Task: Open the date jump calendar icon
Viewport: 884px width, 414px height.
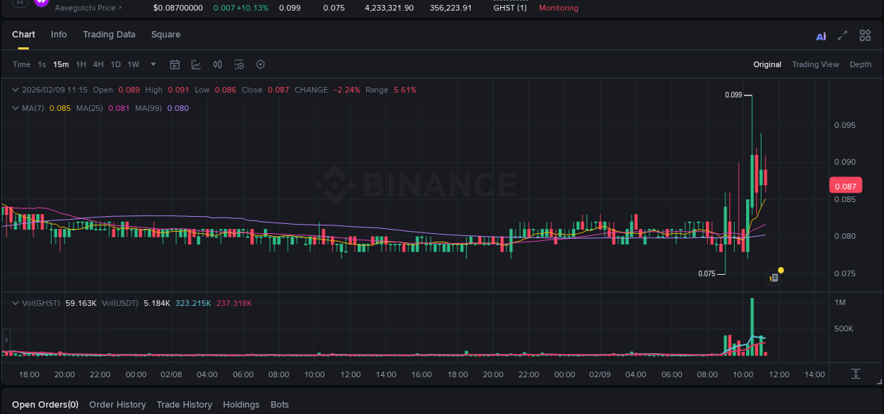Action: click(x=175, y=64)
